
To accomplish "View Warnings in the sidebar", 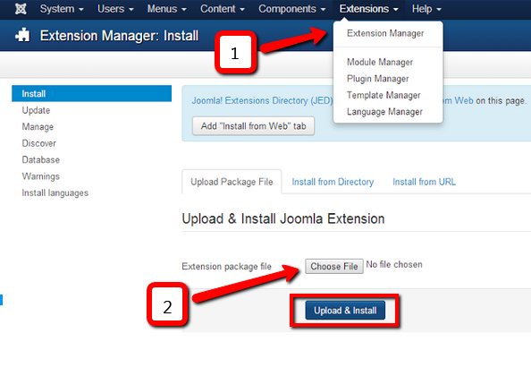I will (x=40, y=176).
